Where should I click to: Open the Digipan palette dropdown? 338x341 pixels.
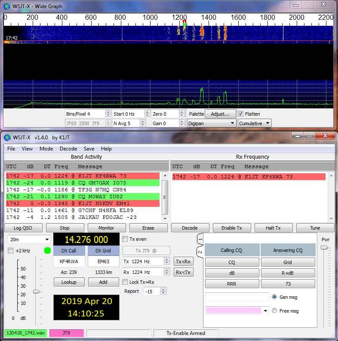coord(212,123)
